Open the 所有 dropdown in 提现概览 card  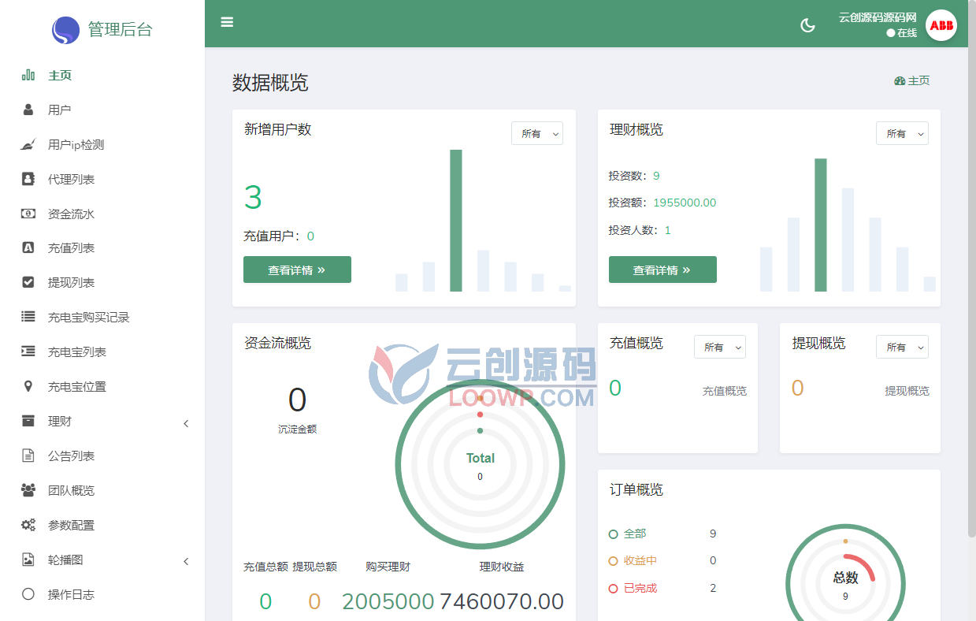point(902,347)
